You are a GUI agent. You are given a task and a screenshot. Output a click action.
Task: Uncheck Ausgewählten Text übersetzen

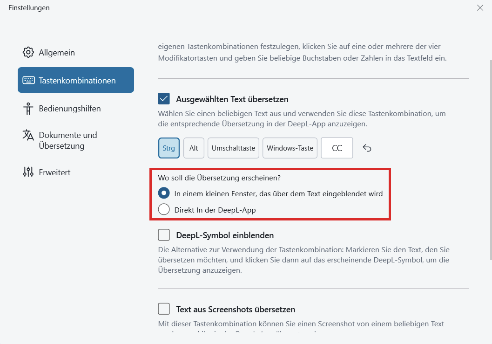[x=164, y=99]
